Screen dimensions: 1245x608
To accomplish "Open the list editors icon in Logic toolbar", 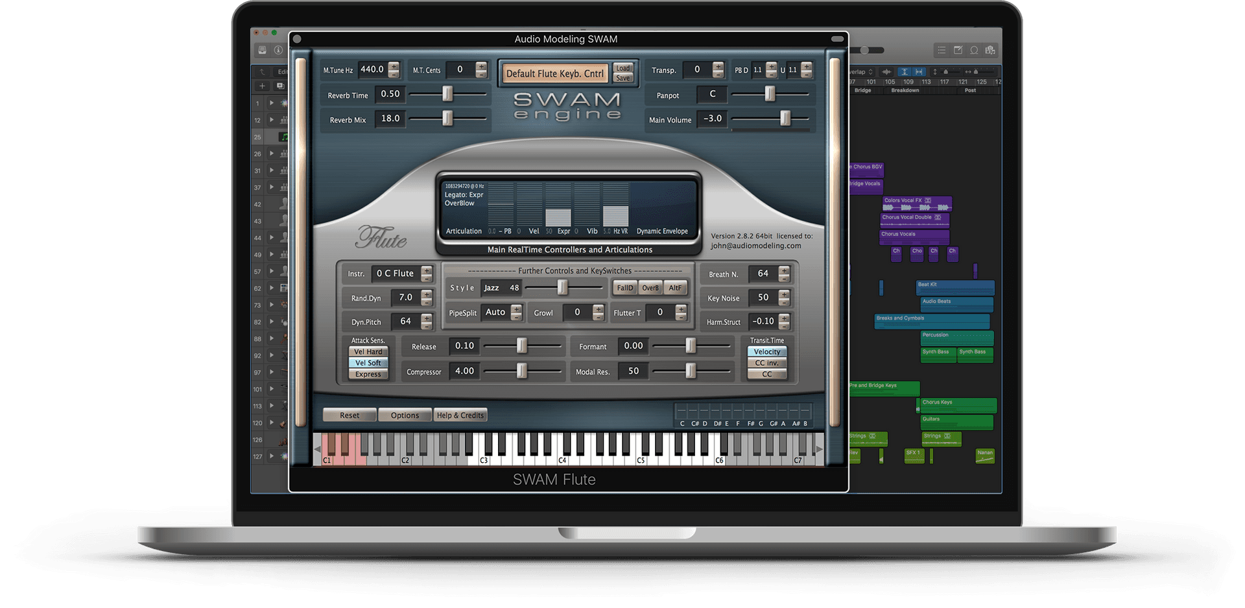I will click(x=942, y=50).
